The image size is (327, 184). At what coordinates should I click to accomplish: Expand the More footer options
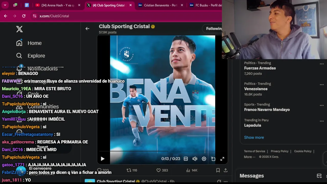point(250,157)
